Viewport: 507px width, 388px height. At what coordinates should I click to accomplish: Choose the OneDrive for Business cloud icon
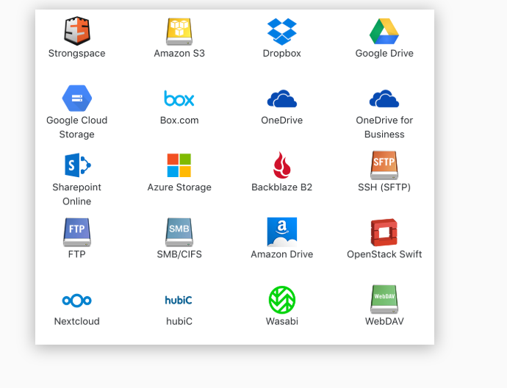point(384,98)
